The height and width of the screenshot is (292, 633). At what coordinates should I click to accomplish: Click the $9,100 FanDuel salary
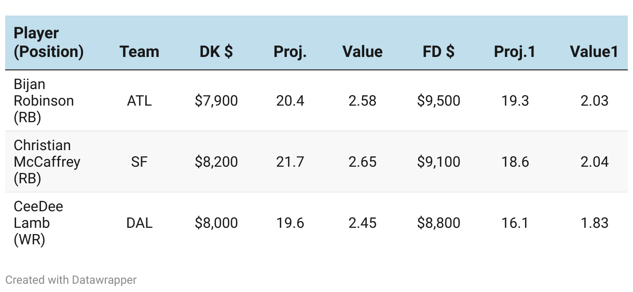point(438,162)
